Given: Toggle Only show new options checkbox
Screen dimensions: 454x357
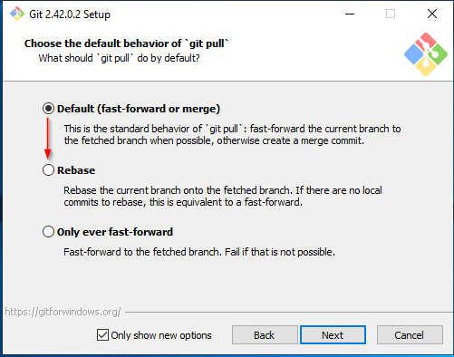Looking at the screenshot, I should (102, 335).
